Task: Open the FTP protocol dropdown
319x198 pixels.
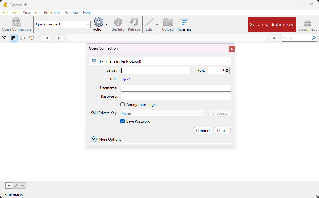Action: 160,61
